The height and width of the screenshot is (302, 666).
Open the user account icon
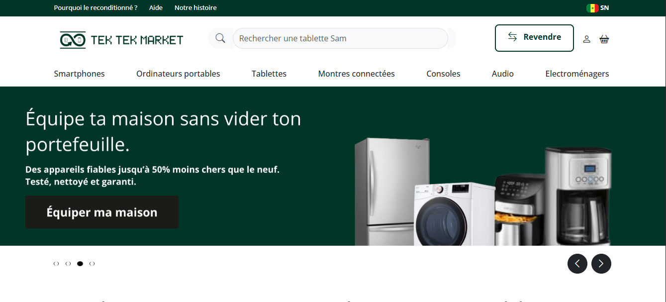(x=586, y=39)
